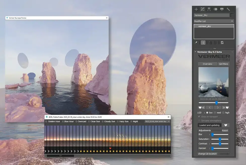
Task: Click the Vermeer_Sky object name field
Action: [212, 15]
